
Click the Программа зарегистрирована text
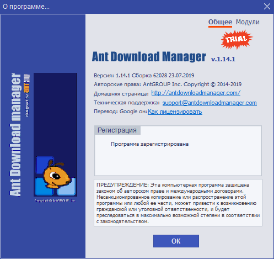pos(149,144)
